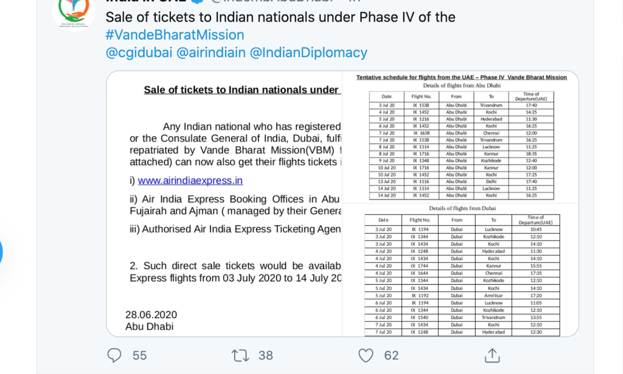This screenshot has width=623, height=374.
Task: Open the Dubai flights schedule image
Action: pyautogui.click(x=462, y=270)
